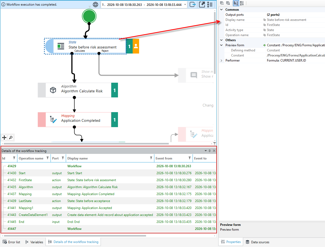Pin the workflow tracking details panel

210,151
